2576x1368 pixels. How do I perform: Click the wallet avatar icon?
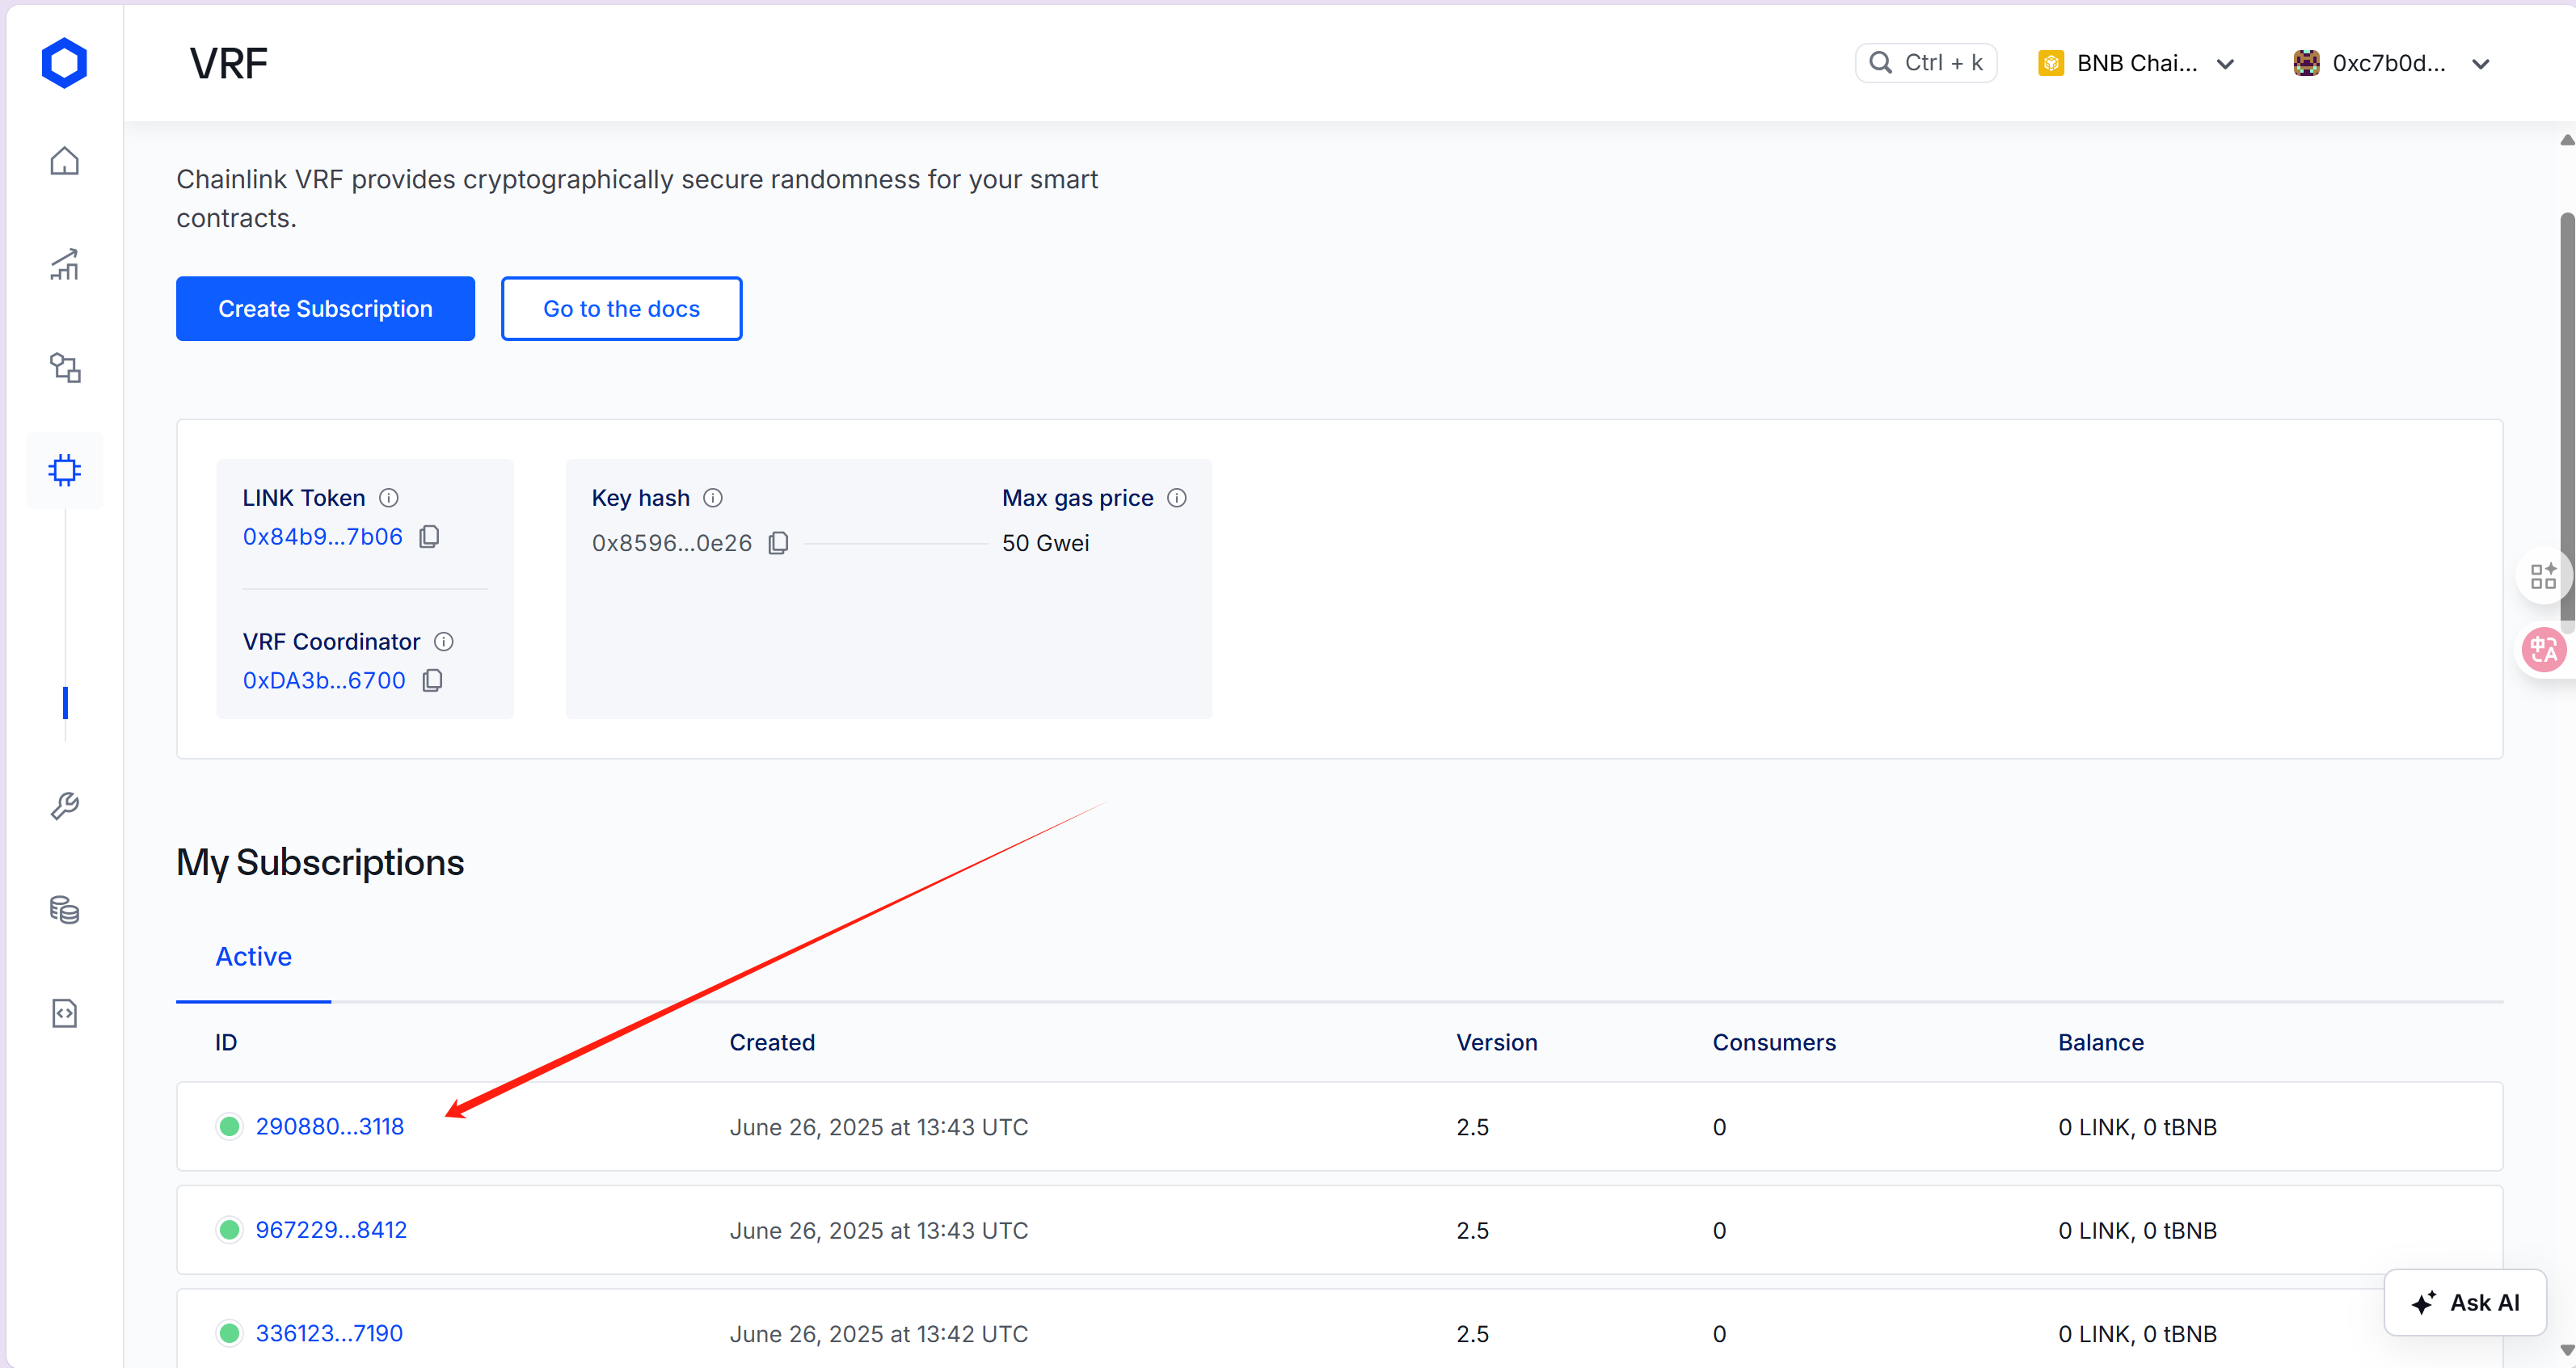[x=2306, y=63]
